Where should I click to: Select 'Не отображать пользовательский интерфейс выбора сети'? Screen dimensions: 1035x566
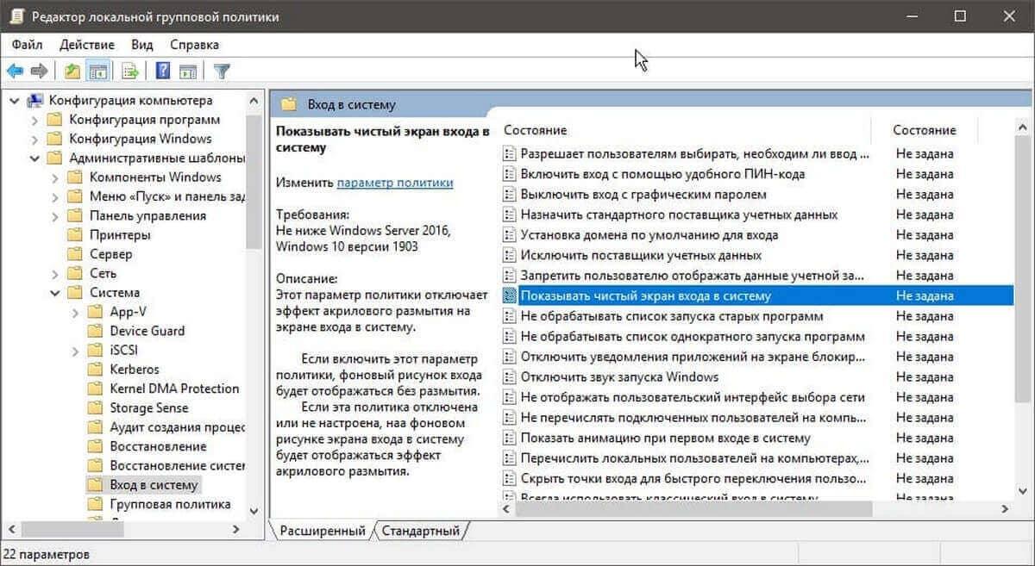[693, 397]
